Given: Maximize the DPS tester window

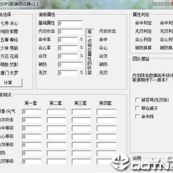Looking at the screenshot, I should click(x=167, y=2).
